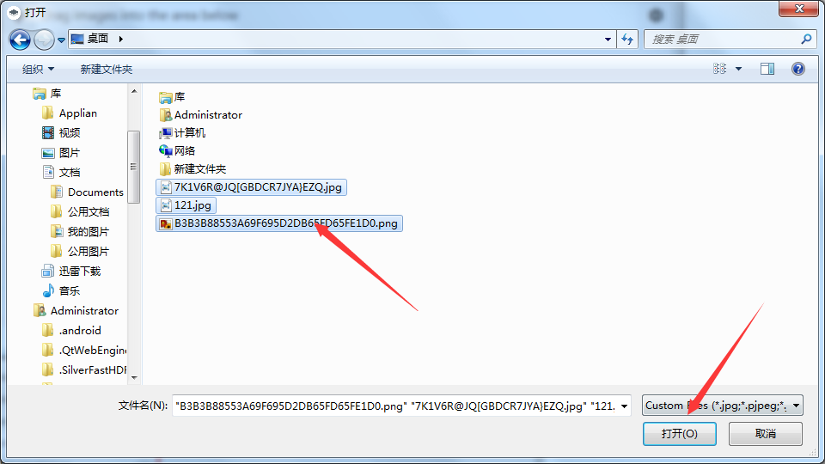Open the view options dropdown arrow
Screen dimensions: 825x464
[739, 69]
